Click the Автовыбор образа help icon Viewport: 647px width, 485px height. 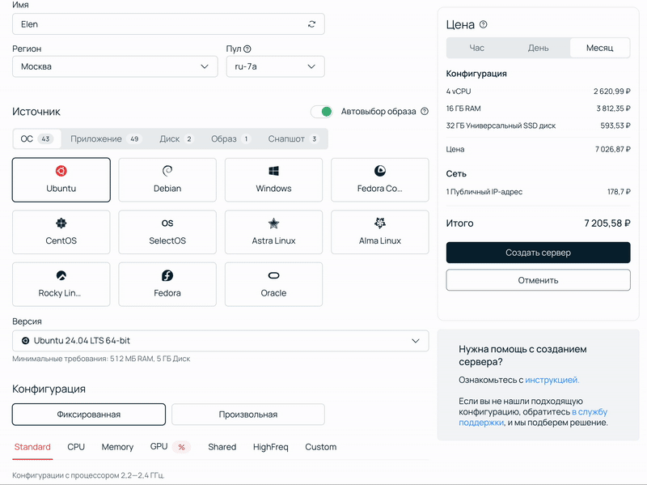[424, 111]
